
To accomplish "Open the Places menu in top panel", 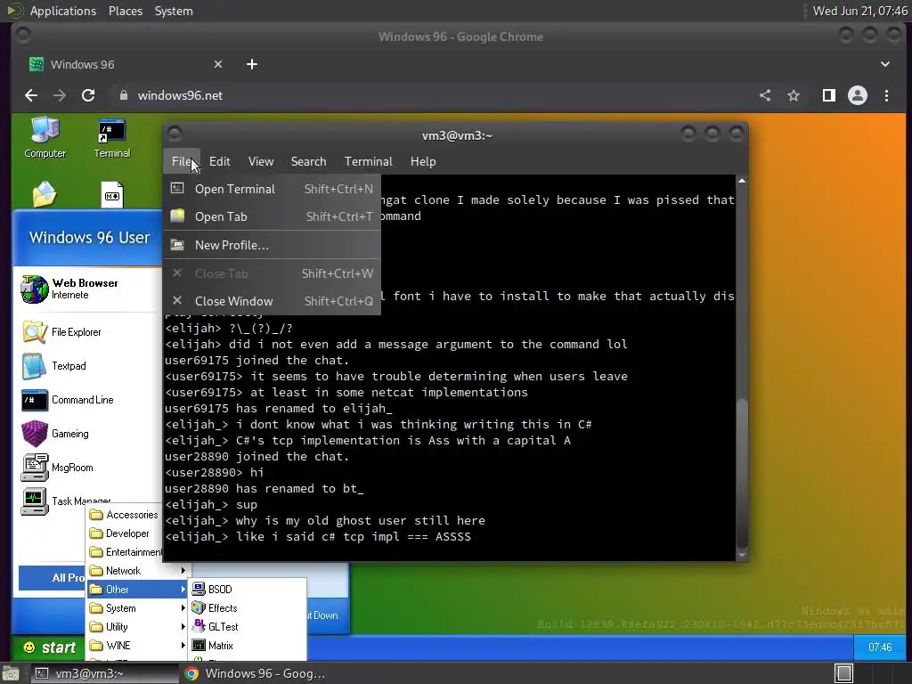I will (x=125, y=11).
